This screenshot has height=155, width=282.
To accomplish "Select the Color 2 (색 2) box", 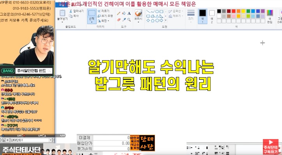I will point(212,16).
